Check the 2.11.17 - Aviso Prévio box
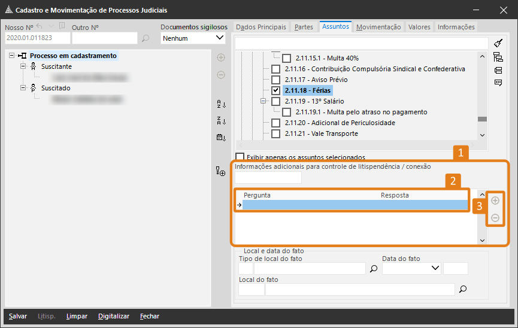Screen dimensions: 518x328 275,80
